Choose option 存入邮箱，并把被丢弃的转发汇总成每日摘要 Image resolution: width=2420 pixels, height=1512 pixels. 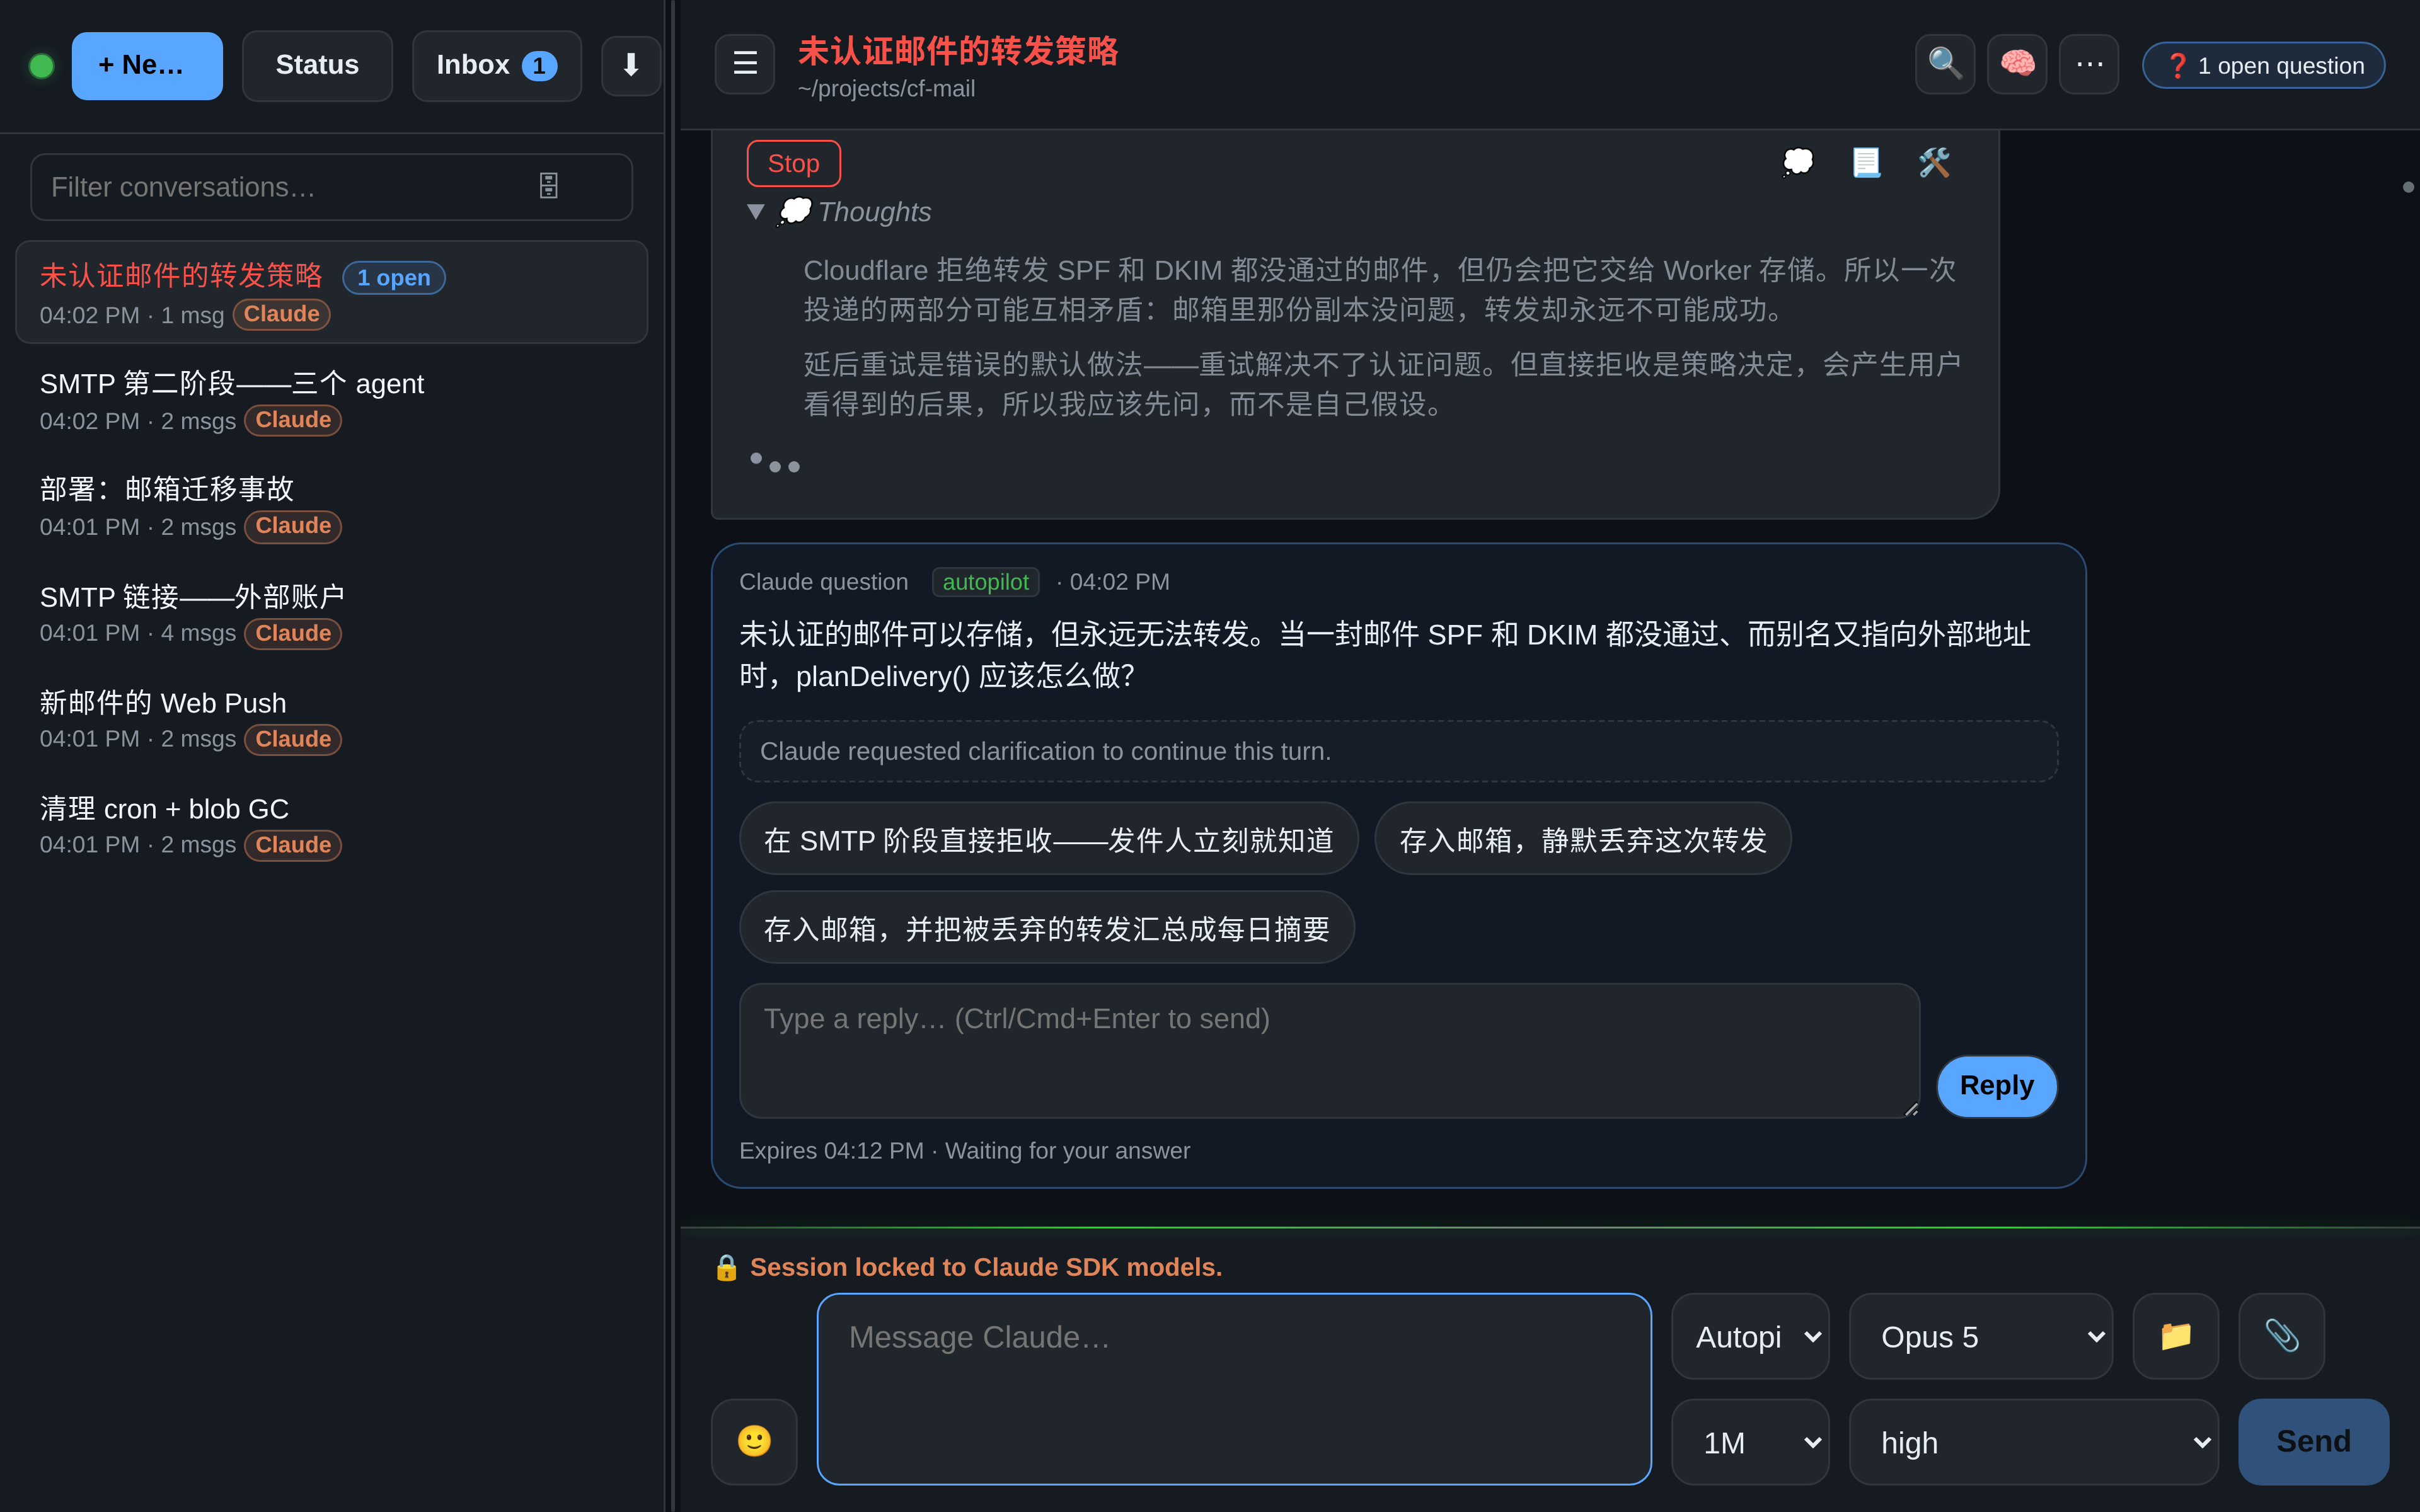(x=1047, y=928)
